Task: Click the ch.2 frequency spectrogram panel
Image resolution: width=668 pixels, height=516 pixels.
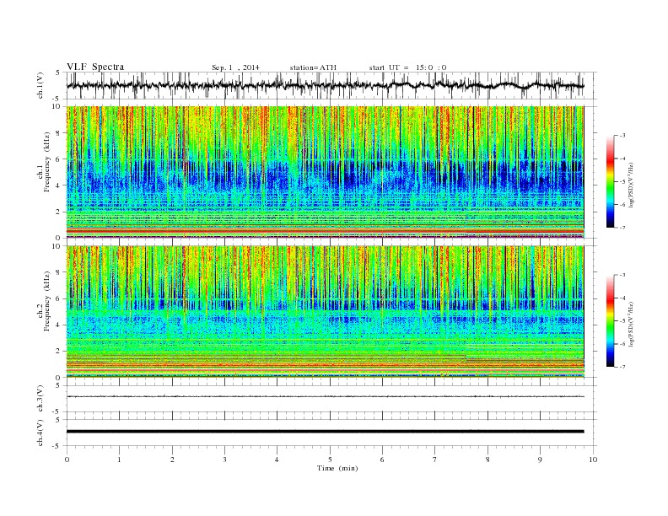Action: pyautogui.click(x=325, y=312)
